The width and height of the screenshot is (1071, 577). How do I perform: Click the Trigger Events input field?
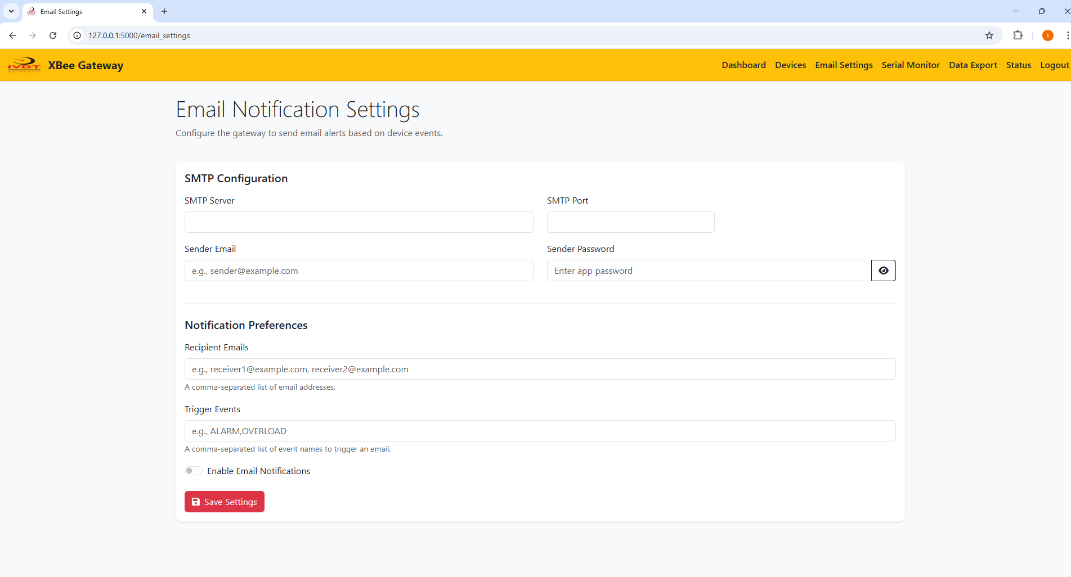(x=540, y=431)
